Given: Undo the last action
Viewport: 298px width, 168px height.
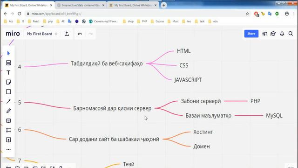Looking at the screenshot, I should coord(80,34).
